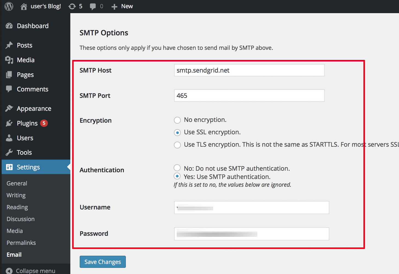Click the Encryption label
Screen dimensions: 399x274
tap(96, 121)
